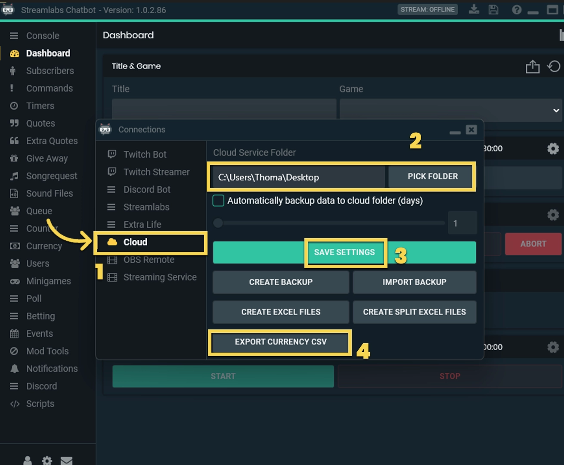Open settings gear at sidebar bottom
This screenshot has height=465, width=564.
click(47, 461)
